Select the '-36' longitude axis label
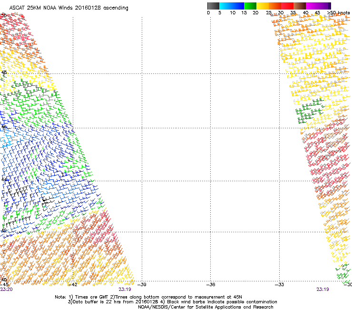This screenshot has width=352, height=310. coord(211,285)
